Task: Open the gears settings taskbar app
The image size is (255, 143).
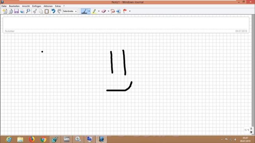Action: point(78,139)
